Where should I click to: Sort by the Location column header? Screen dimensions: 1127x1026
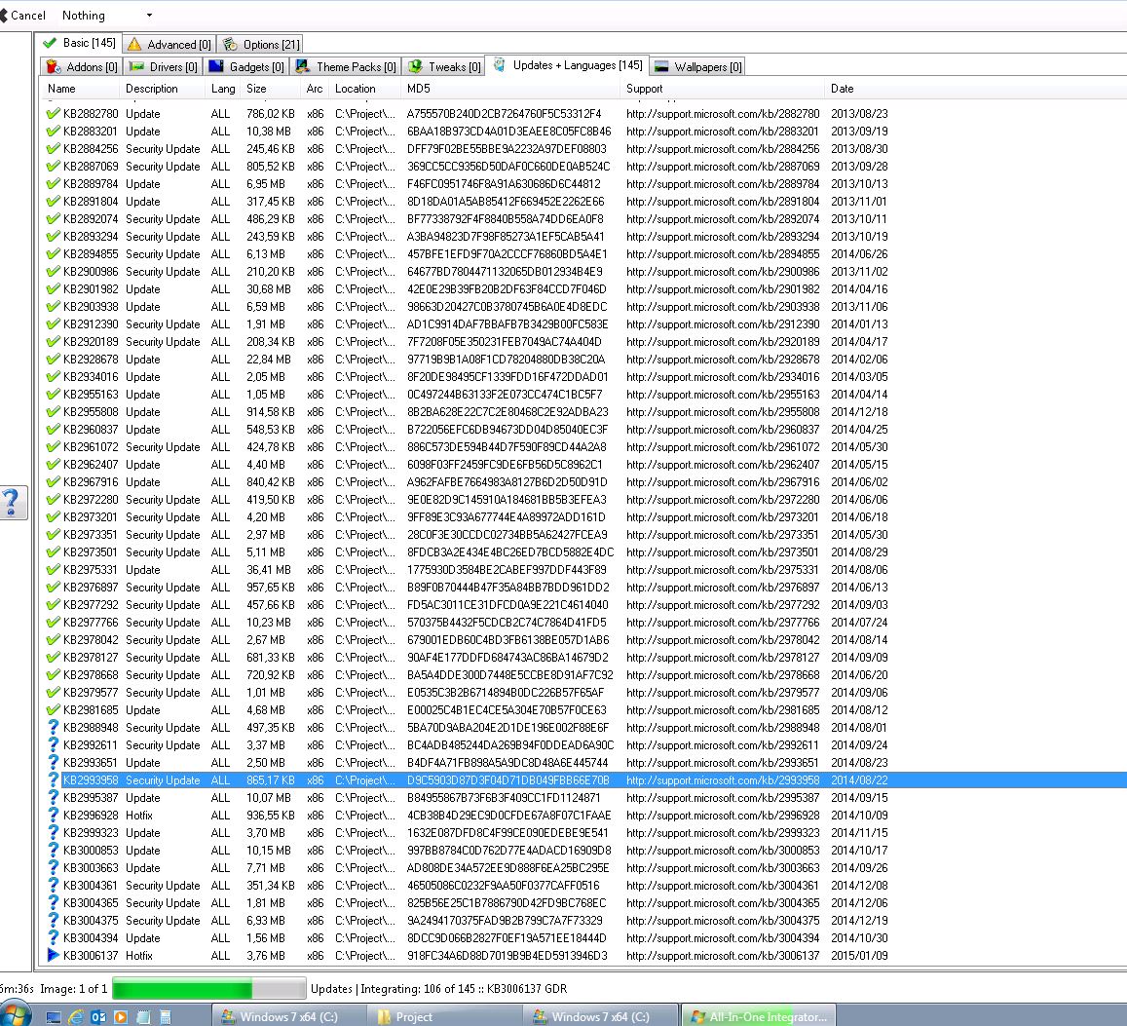point(365,89)
